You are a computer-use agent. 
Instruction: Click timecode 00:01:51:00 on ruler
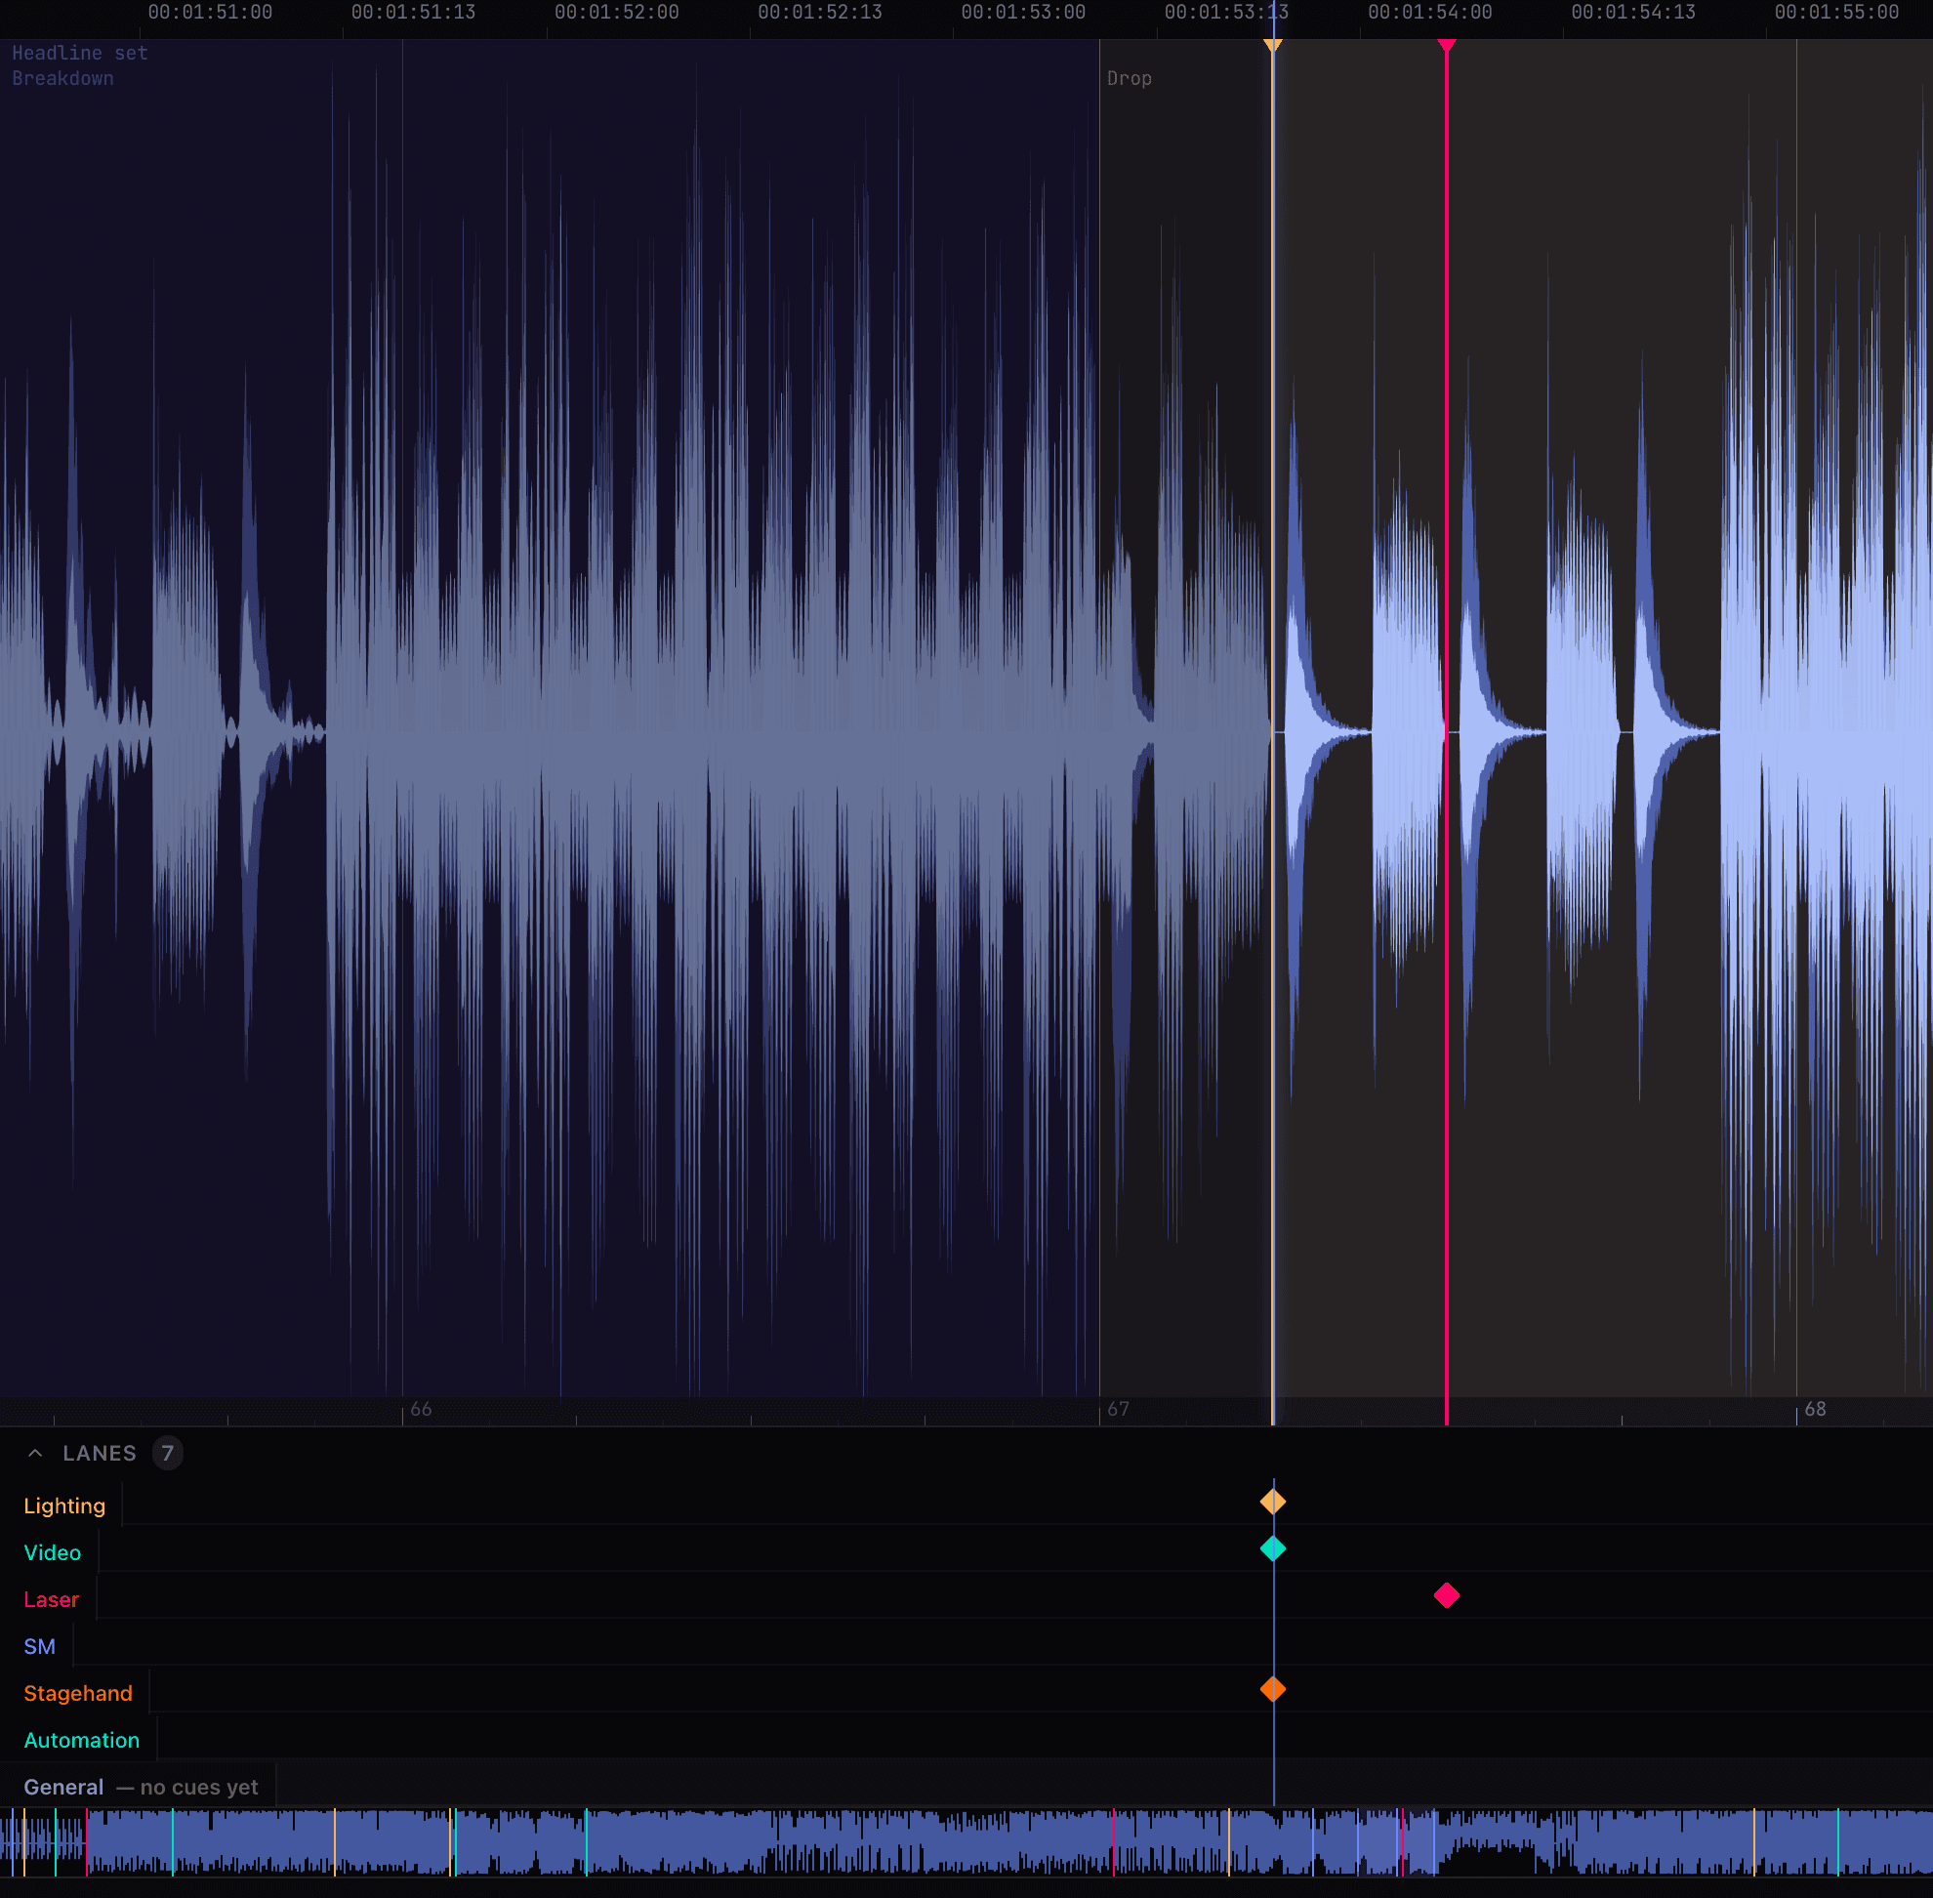(x=209, y=12)
